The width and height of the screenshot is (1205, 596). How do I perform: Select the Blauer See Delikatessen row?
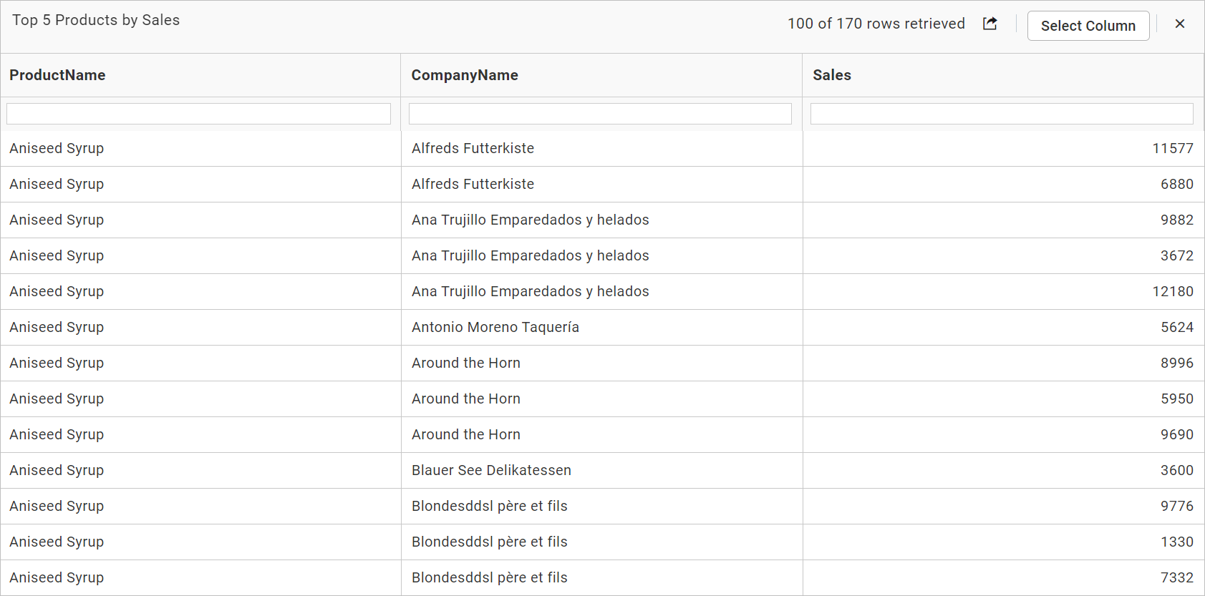[491, 470]
